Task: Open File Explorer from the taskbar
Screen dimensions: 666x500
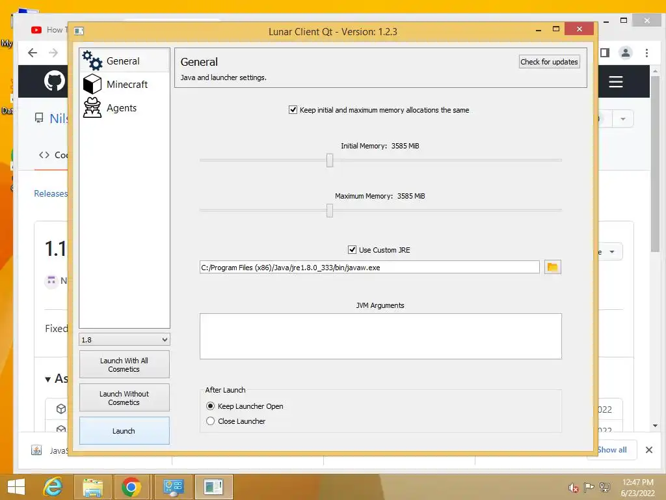Action: pos(92,487)
